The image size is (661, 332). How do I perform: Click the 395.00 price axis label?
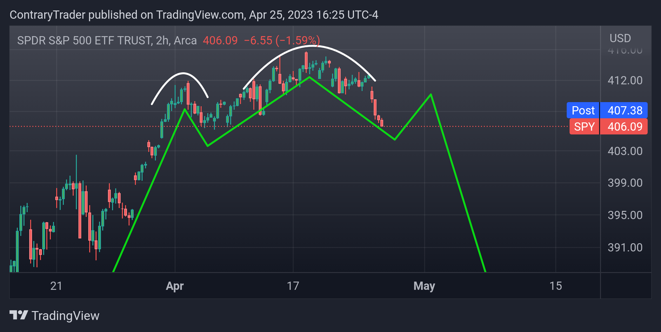click(625, 215)
